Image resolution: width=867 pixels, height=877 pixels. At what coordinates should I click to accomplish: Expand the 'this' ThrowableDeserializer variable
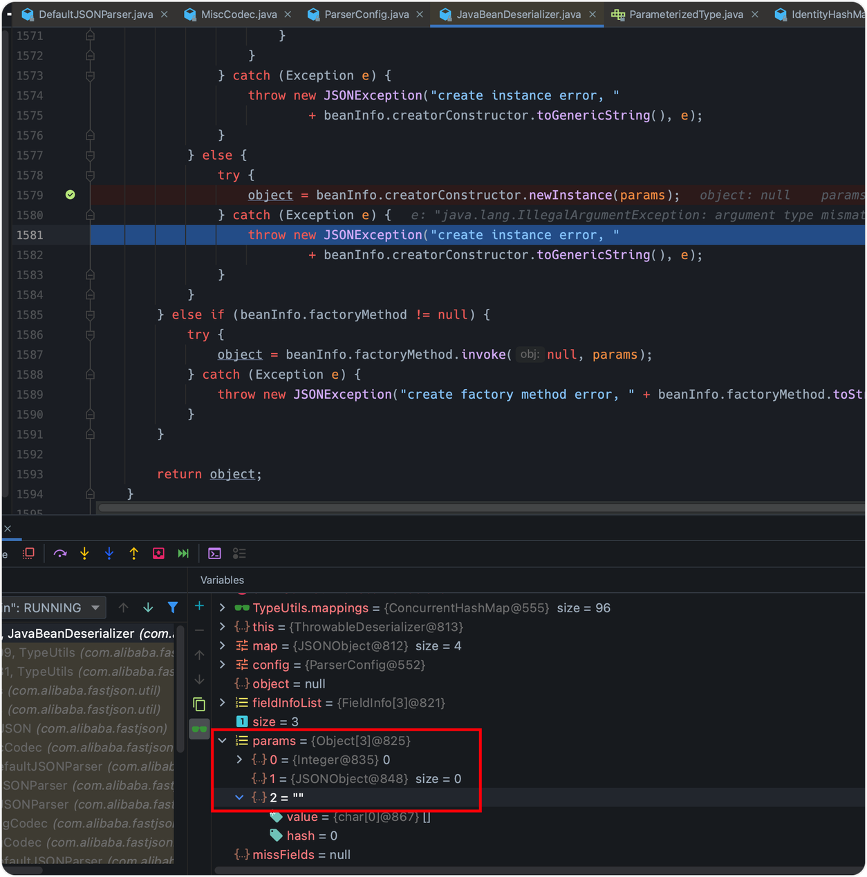coord(223,627)
